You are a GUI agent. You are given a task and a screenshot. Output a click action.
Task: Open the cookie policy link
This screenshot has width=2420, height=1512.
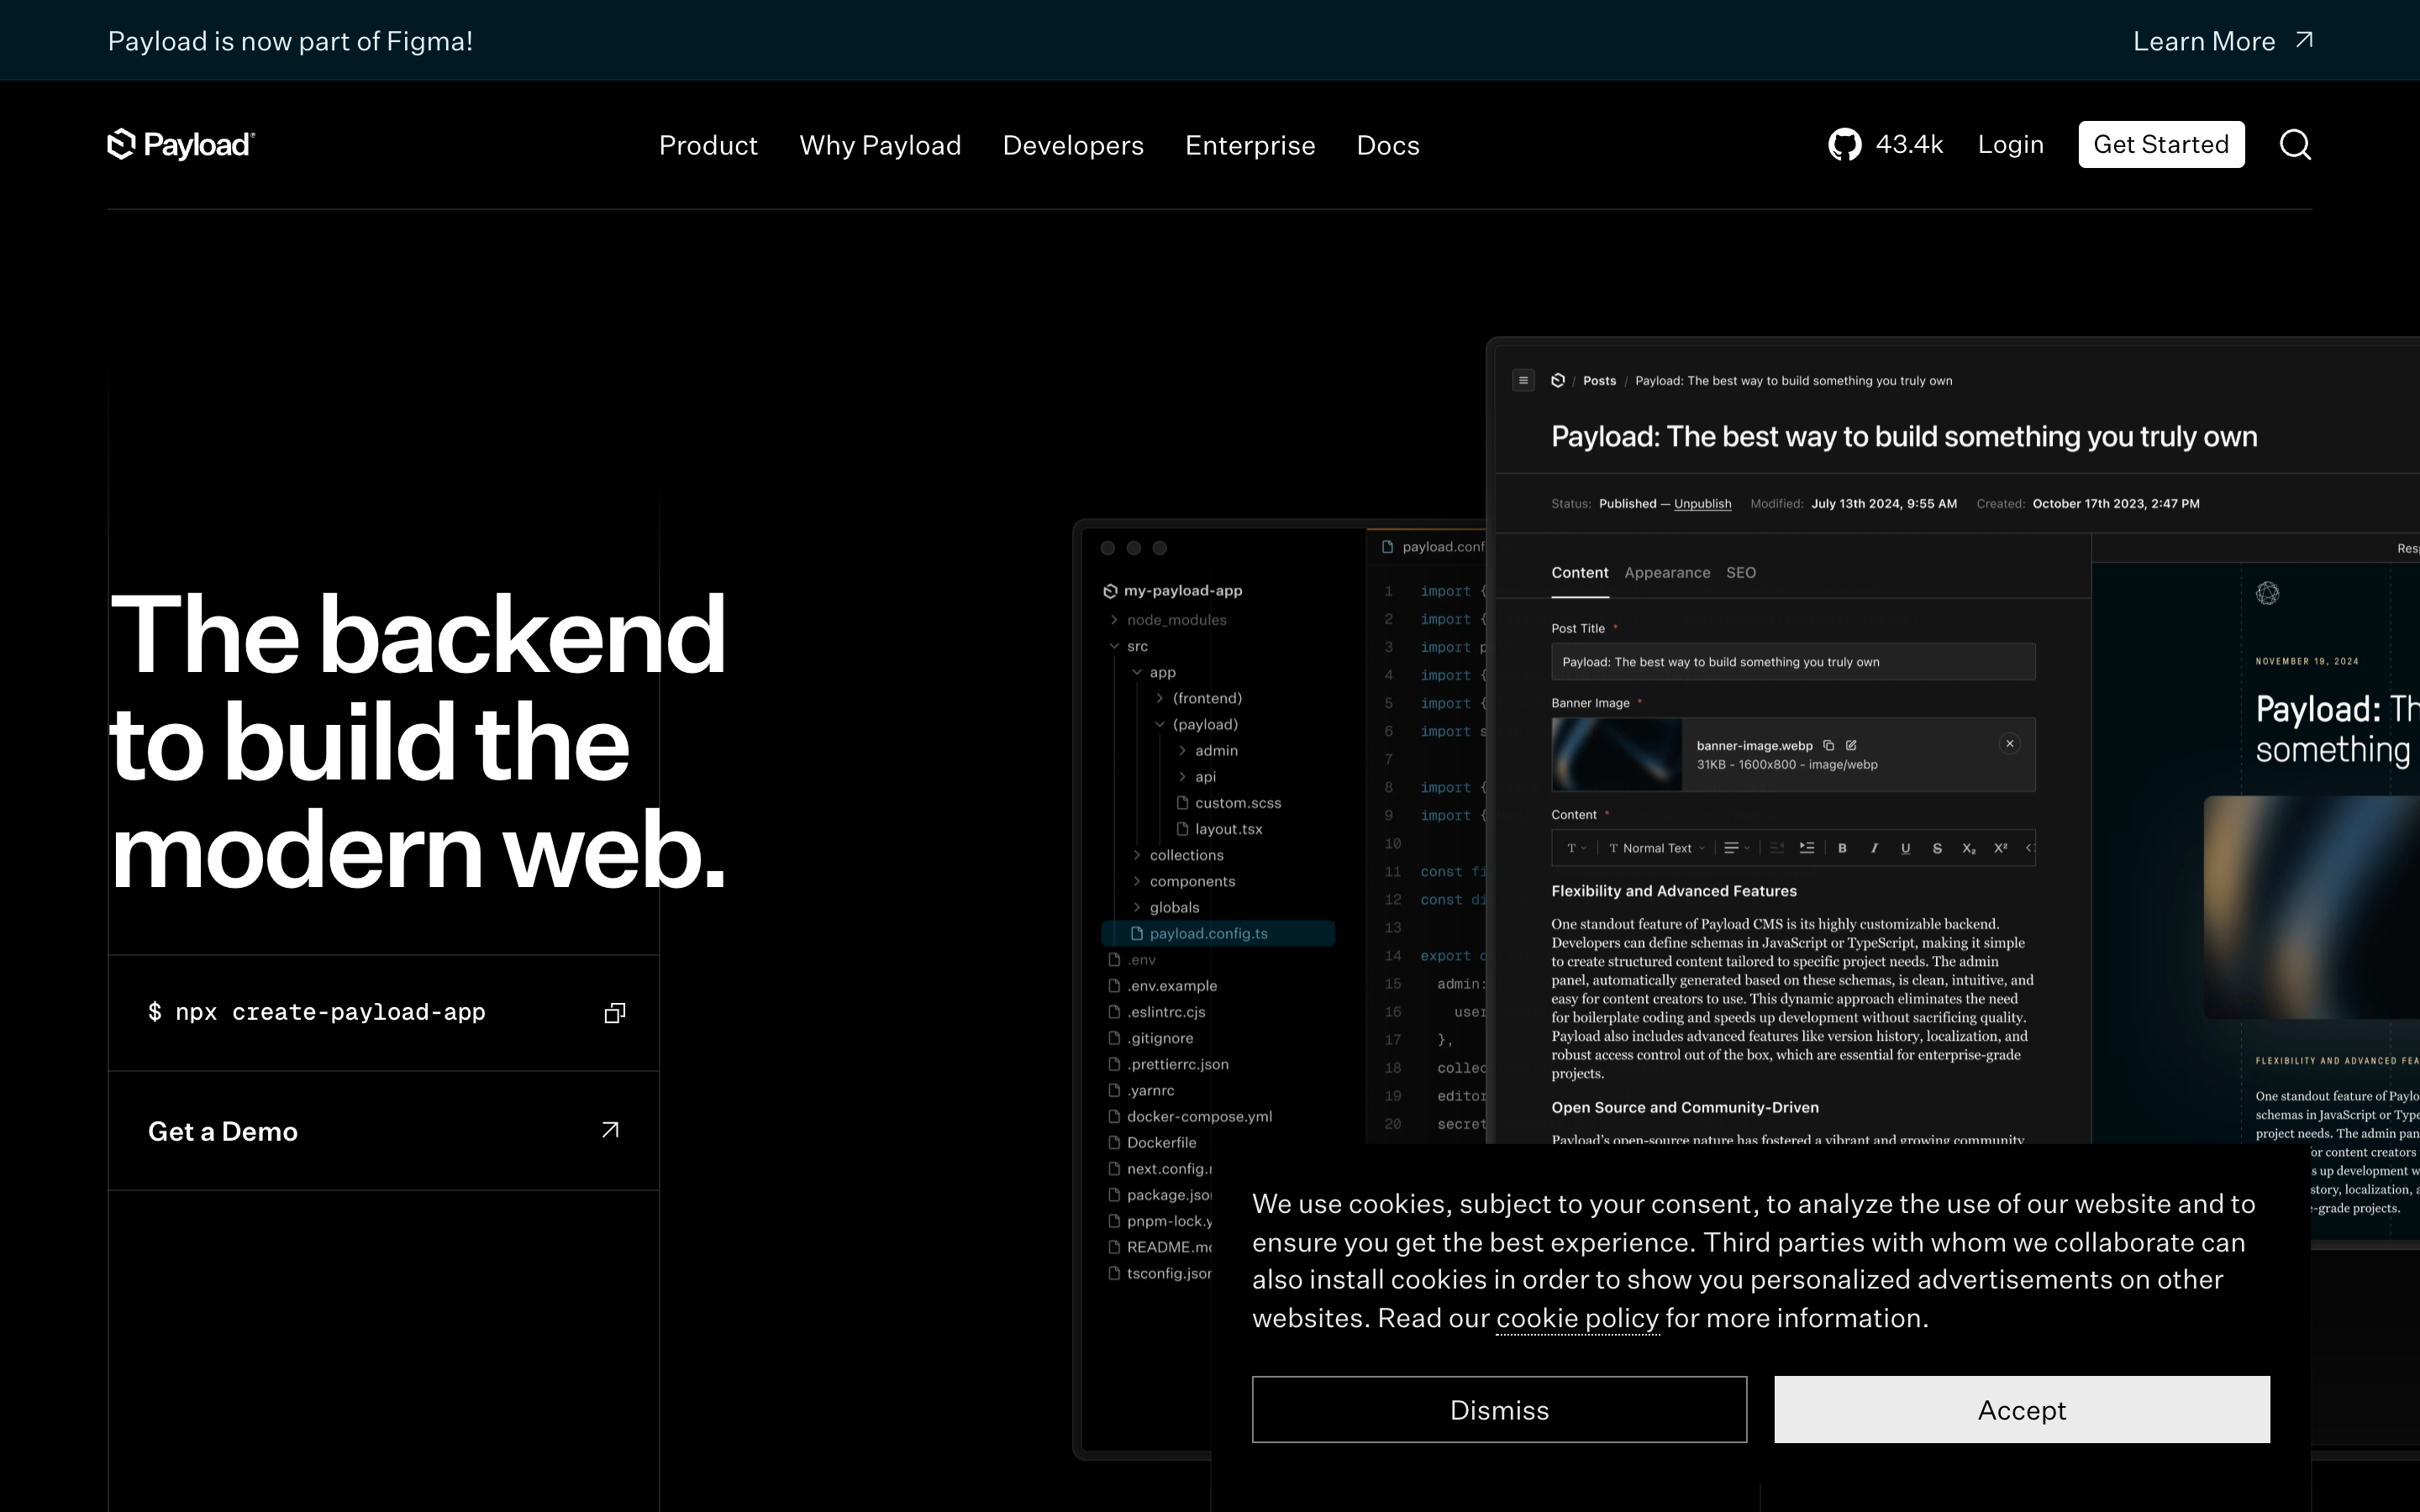coord(1577,1318)
